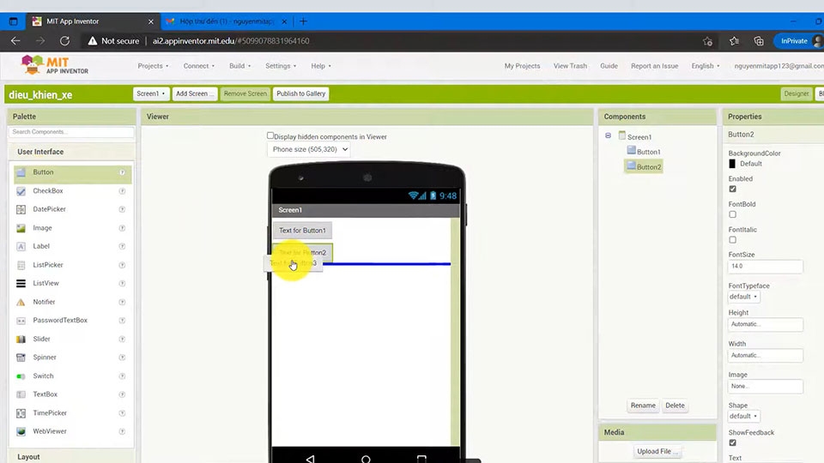824x463 pixels.
Task: Open help for WebViewer component
Action: pyautogui.click(x=122, y=431)
